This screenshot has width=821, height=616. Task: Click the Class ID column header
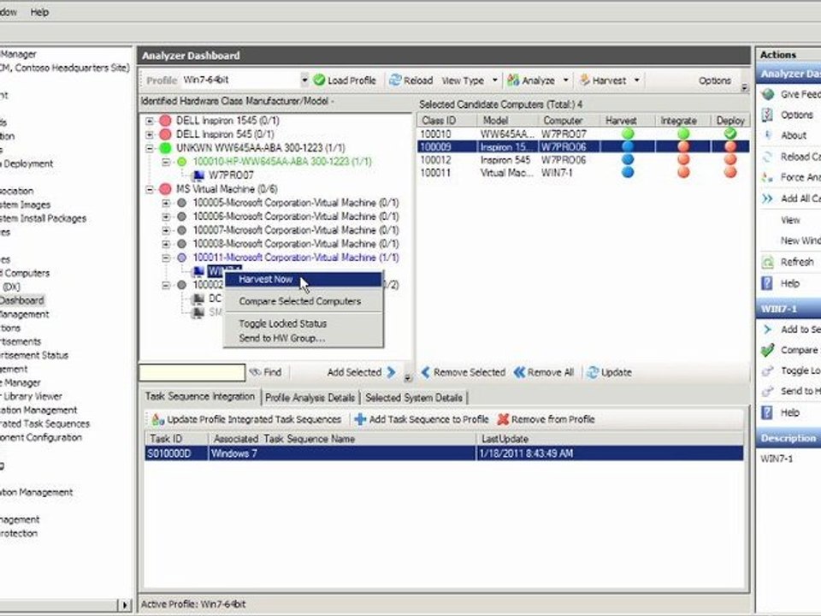[x=447, y=121]
